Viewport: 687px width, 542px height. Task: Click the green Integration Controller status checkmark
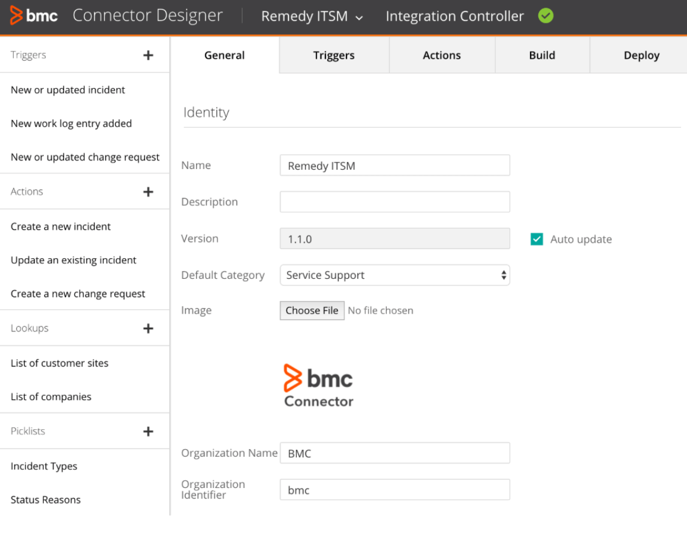[x=546, y=16]
